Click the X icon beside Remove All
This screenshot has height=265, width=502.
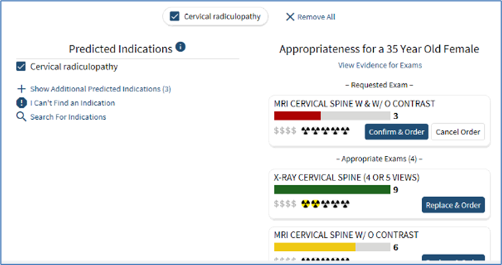tap(290, 17)
